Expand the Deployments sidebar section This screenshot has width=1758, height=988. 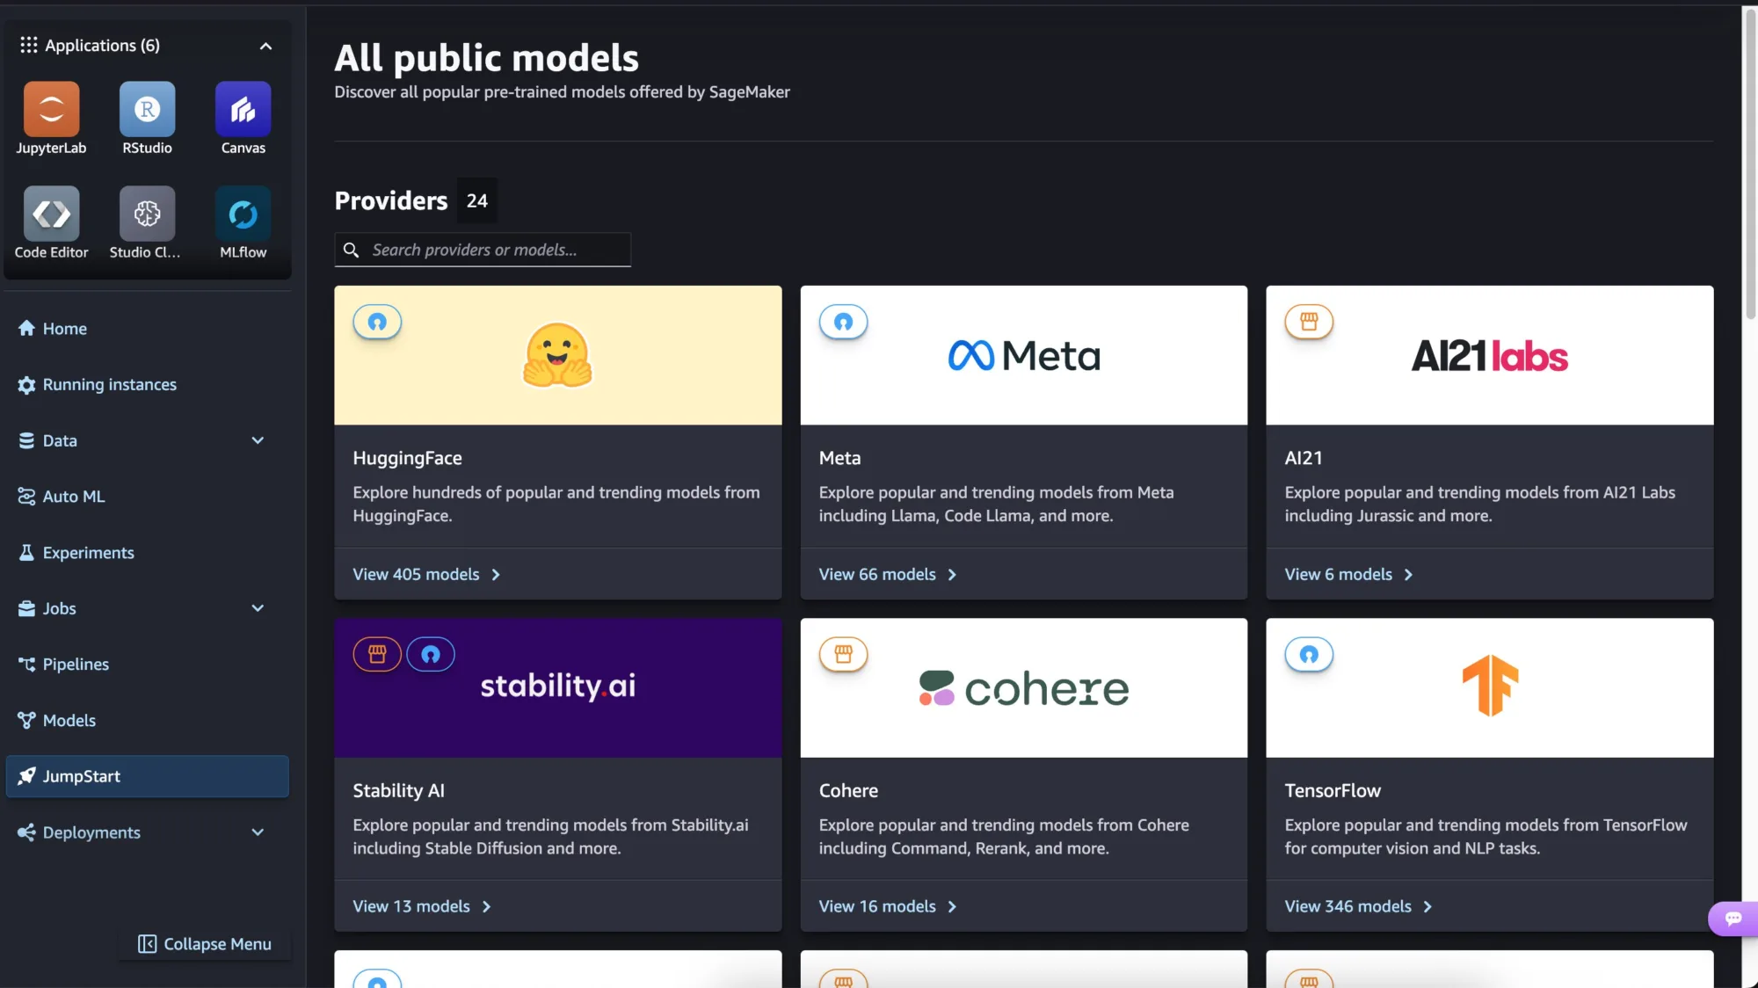click(258, 832)
